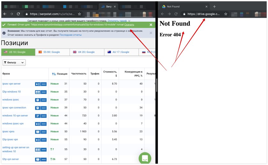268x165 pixels.
Task: Reload the Serpstat page
Action: (18, 14)
